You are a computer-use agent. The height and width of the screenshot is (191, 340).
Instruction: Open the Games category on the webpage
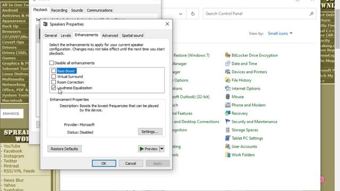[x=8, y=58]
